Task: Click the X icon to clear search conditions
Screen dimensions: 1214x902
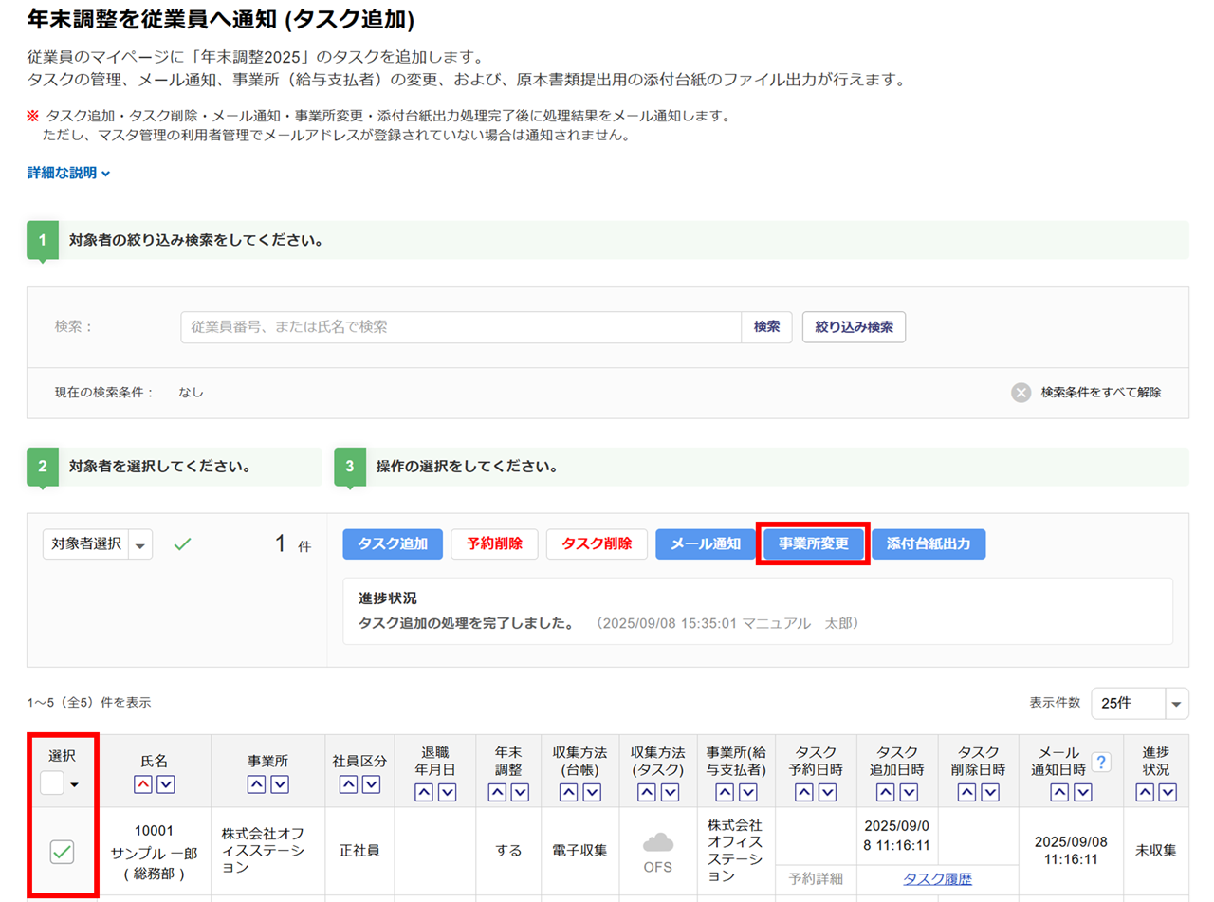Action: pos(1021,393)
